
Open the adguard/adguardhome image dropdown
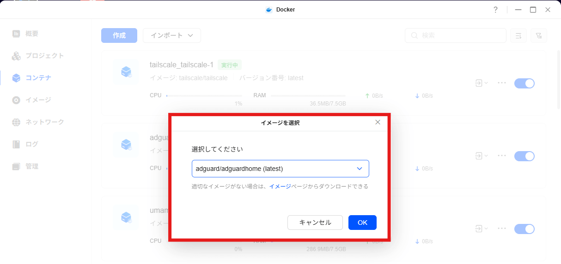280,169
